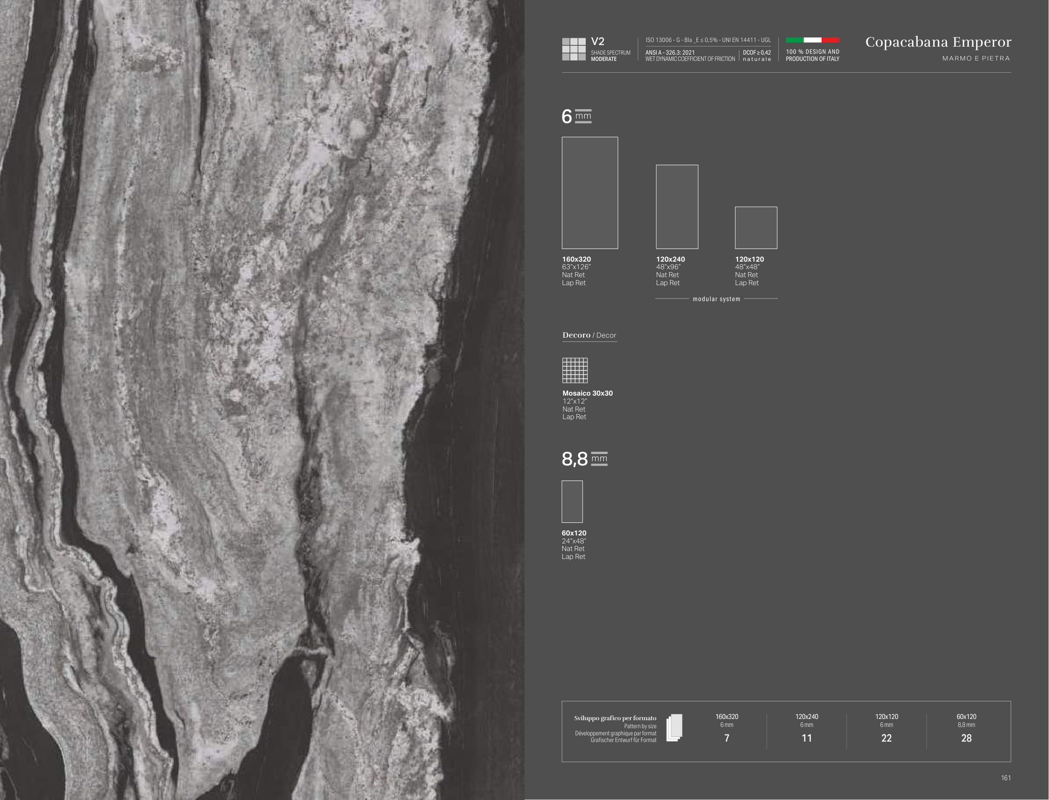Click the MARMO E PIETRA subtitle

pyautogui.click(x=976, y=58)
